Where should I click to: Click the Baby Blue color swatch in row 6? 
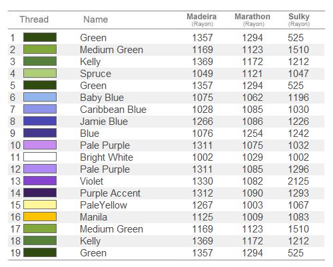(x=40, y=97)
